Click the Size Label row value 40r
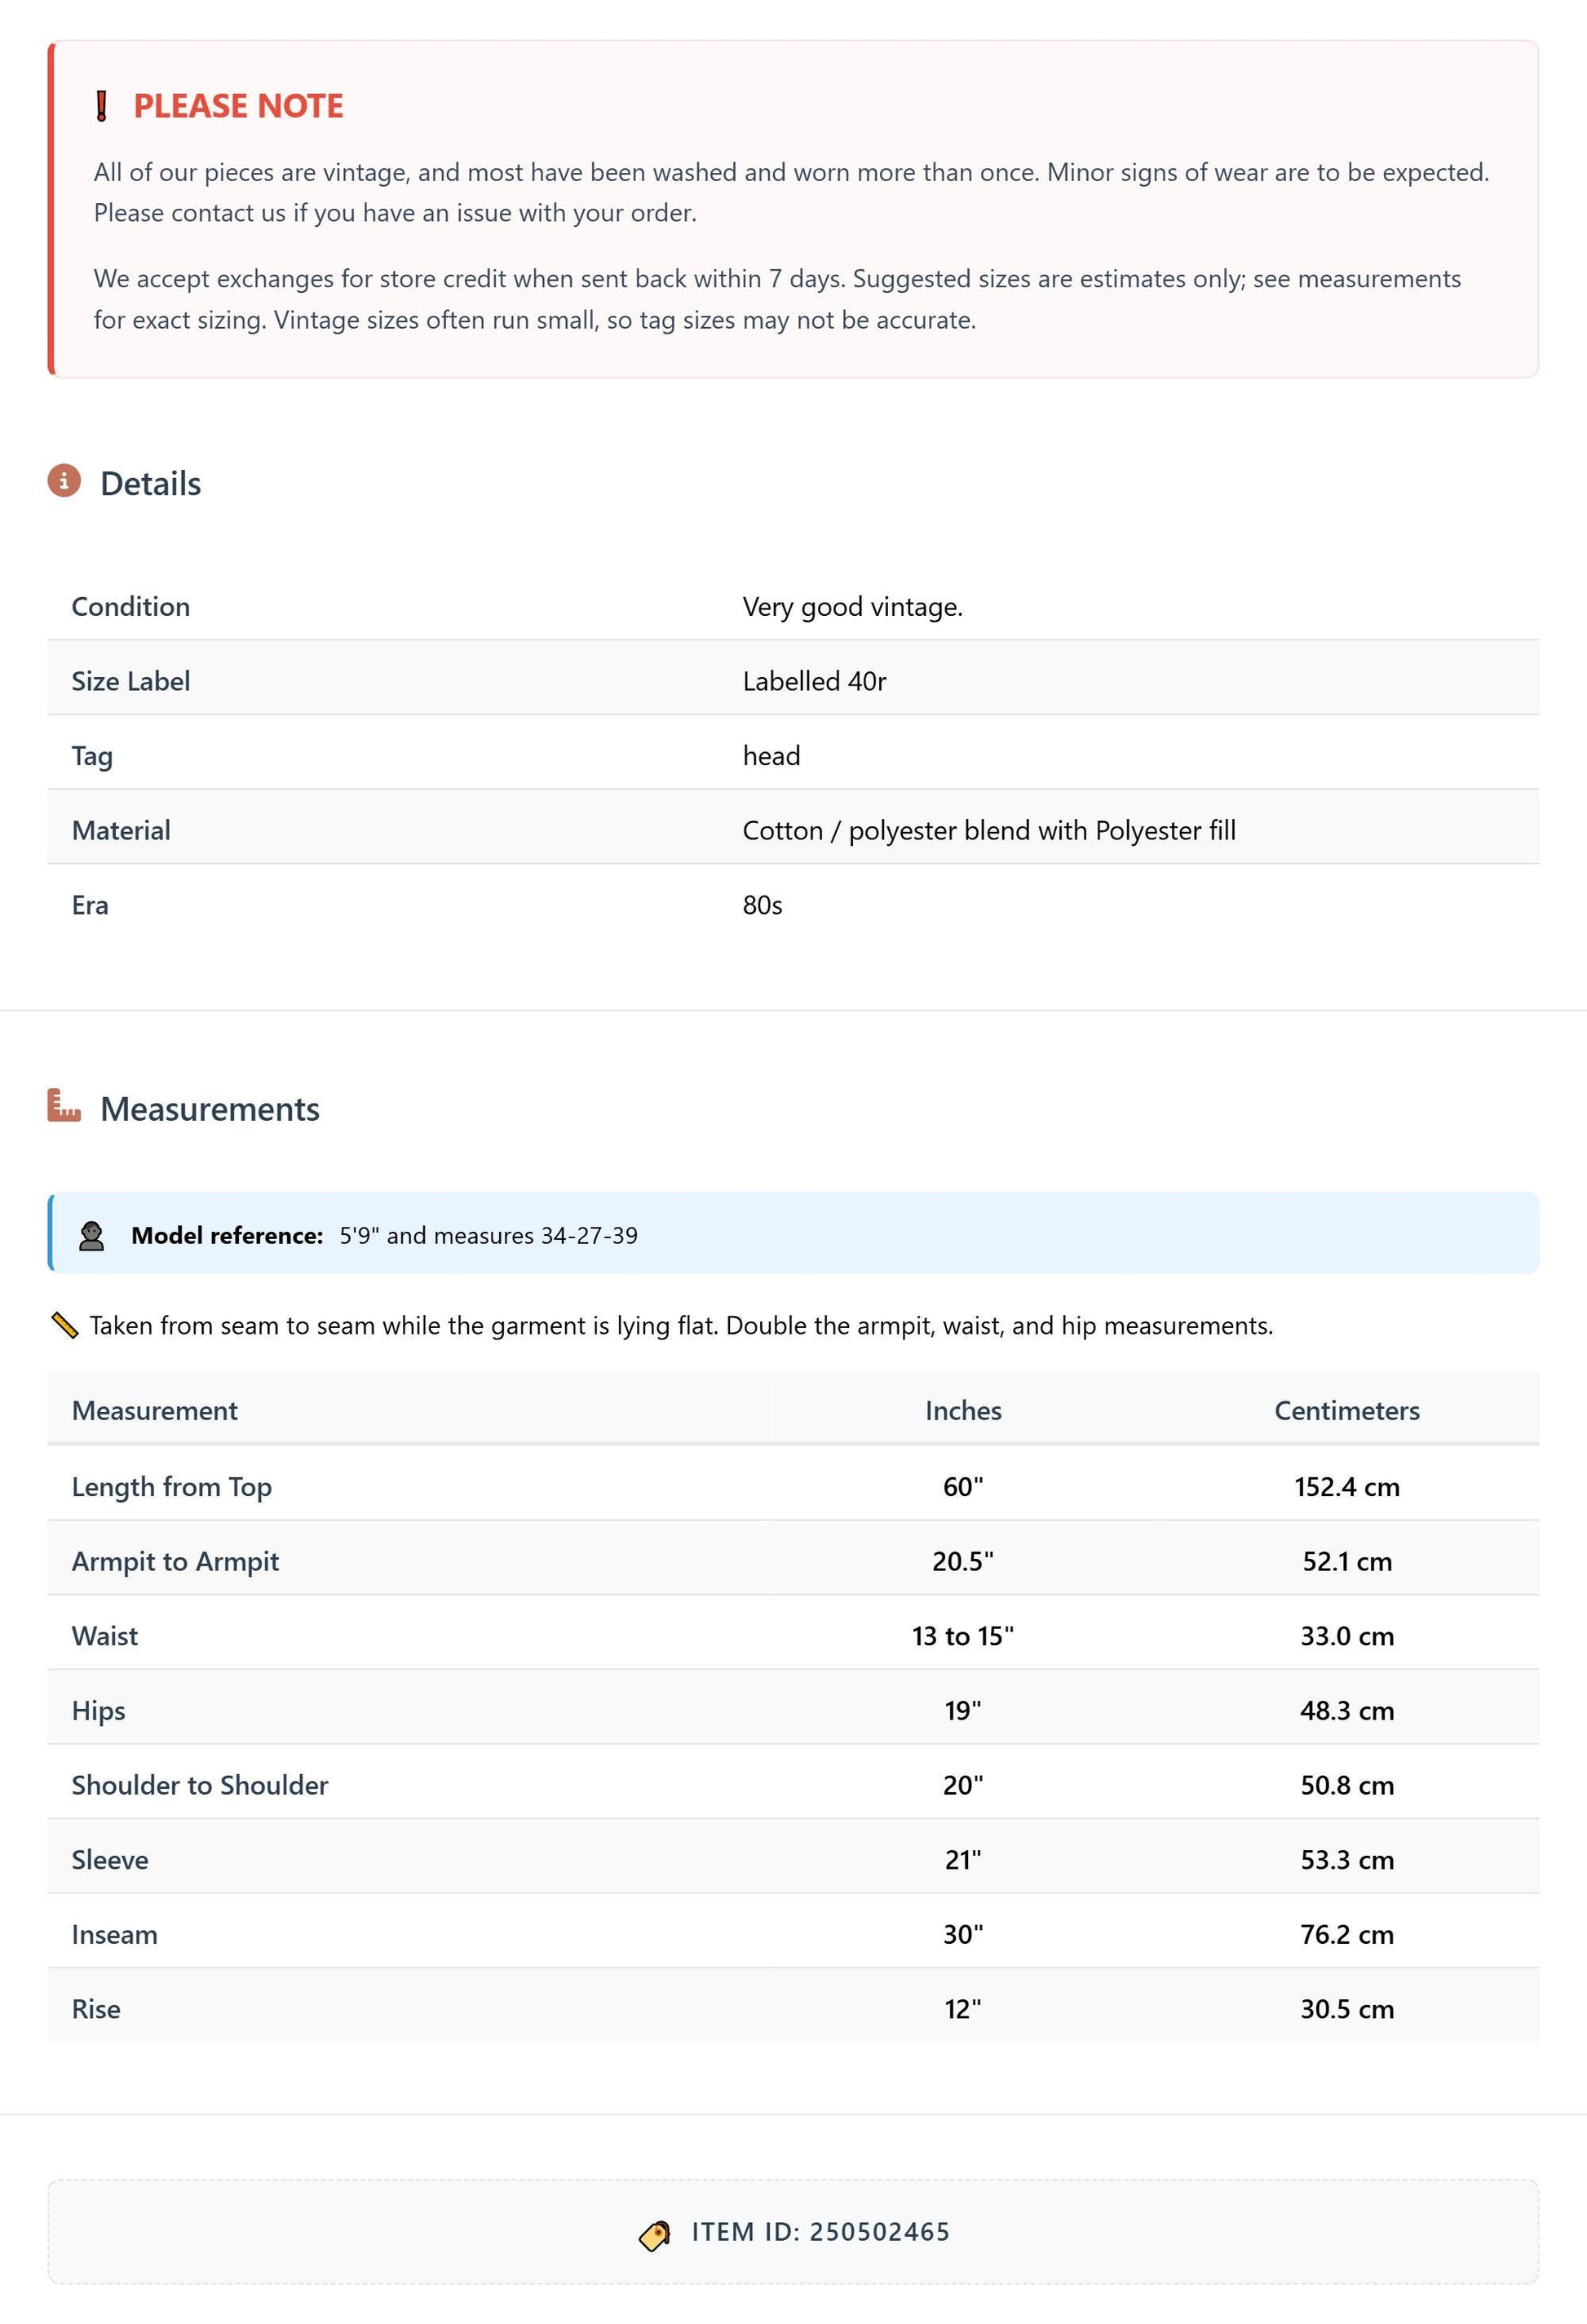1587x2324 pixels. [x=814, y=681]
